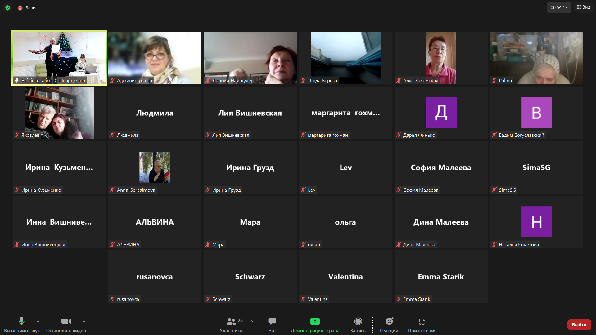Click the Emma Starik name label
Screen dimensions: 596x335
pyautogui.click(x=417, y=299)
